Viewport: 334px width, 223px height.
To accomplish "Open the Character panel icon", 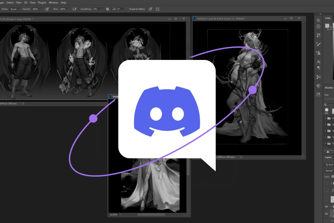I will click(318, 62).
